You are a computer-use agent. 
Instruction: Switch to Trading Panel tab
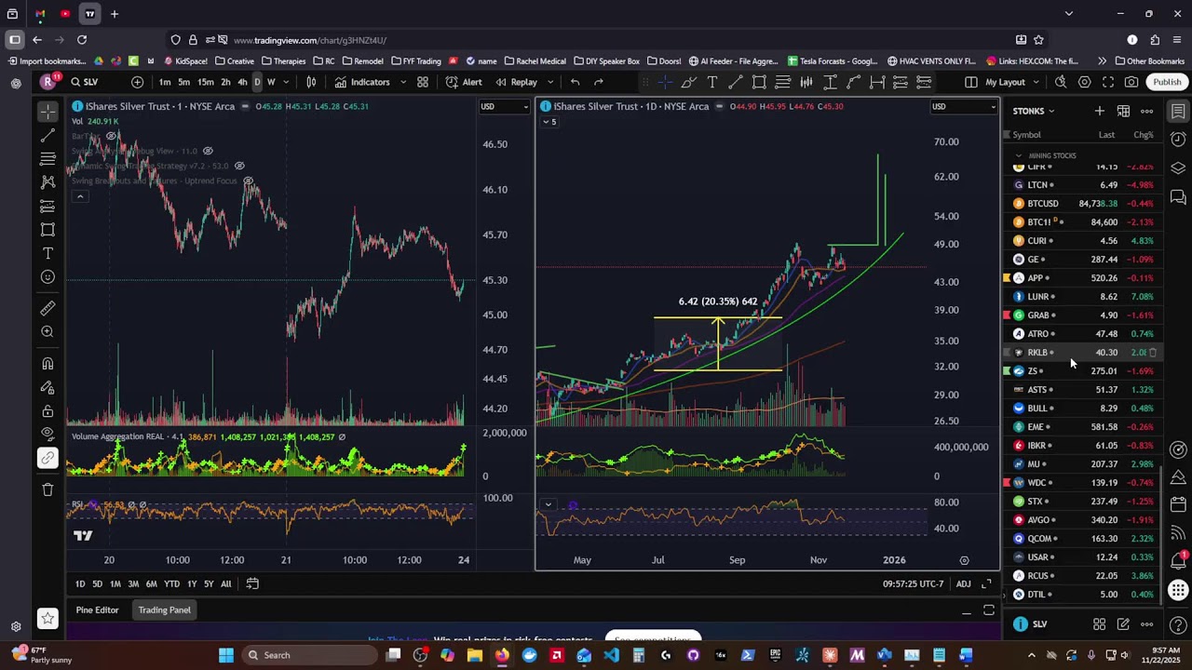[x=165, y=610]
